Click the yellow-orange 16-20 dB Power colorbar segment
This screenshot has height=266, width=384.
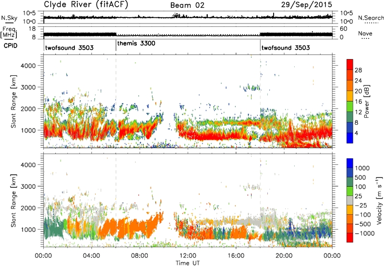350,96
